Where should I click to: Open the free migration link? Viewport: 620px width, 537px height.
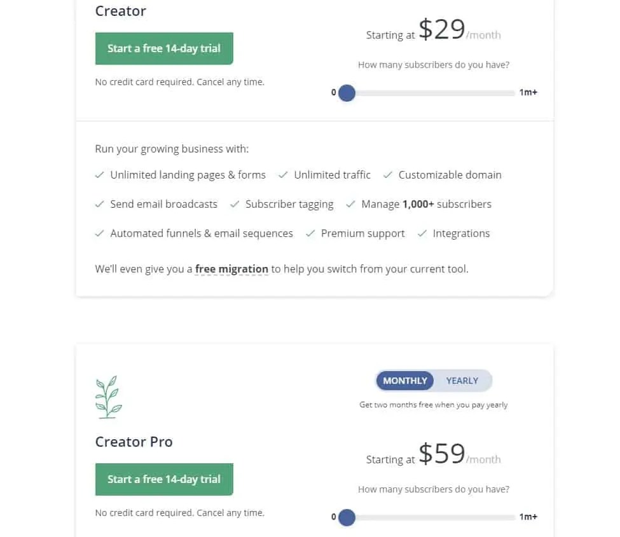pyautogui.click(x=231, y=269)
